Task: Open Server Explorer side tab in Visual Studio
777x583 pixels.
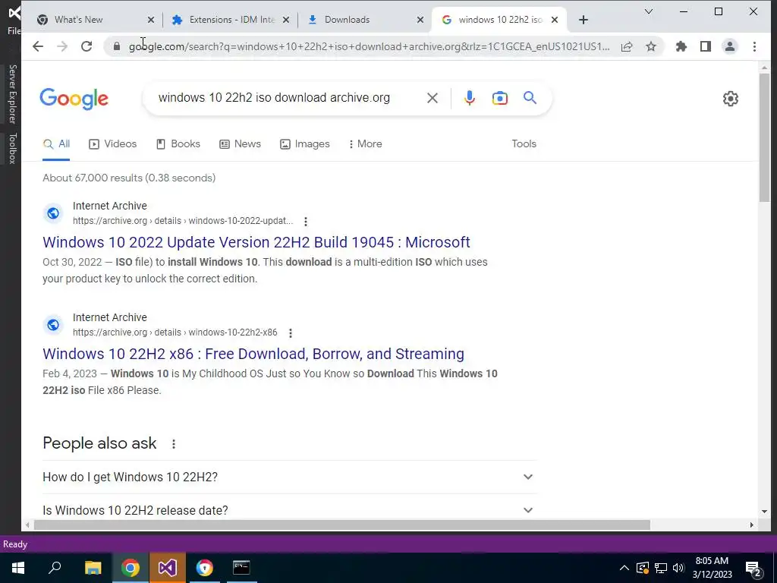Action: coord(12,93)
